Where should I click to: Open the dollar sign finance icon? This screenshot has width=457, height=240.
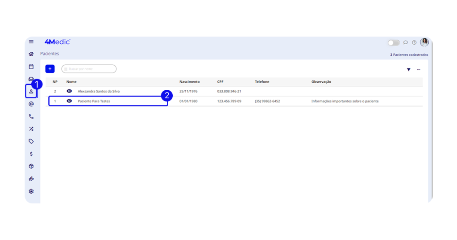31,154
